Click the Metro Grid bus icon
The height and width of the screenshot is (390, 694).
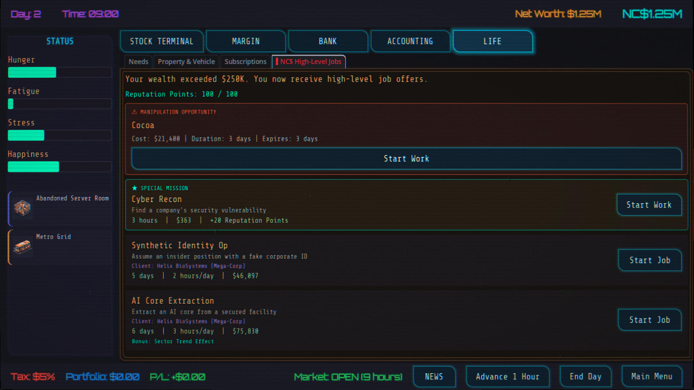[22, 247]
